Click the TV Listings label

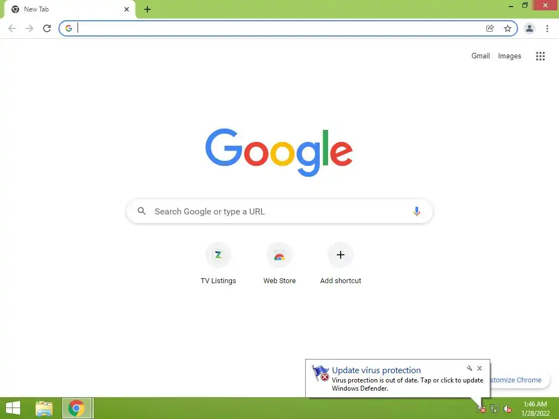[x=218, y=281]
